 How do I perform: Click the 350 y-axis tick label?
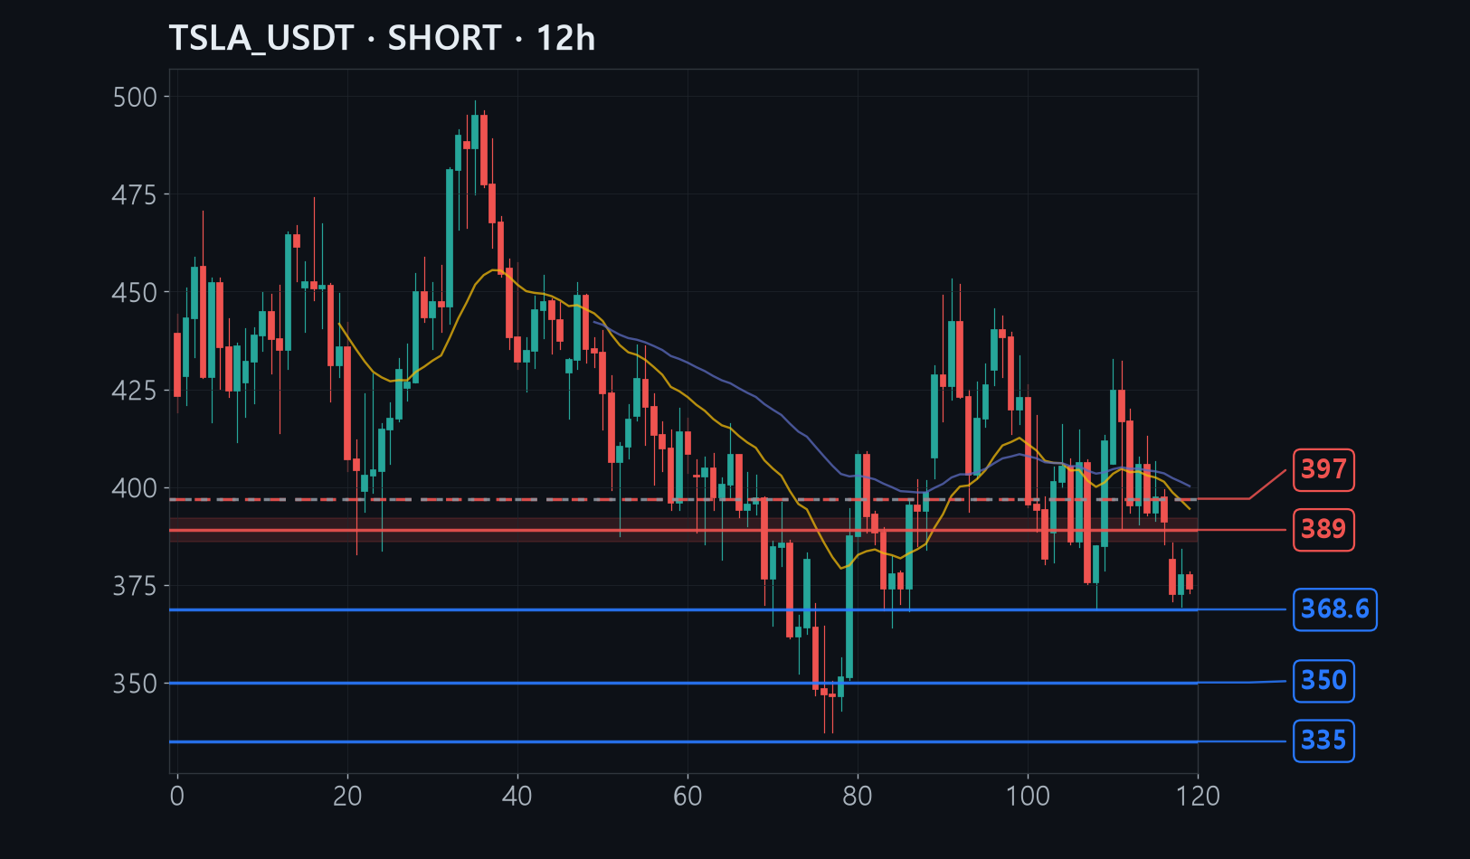(x=135, y=684)
